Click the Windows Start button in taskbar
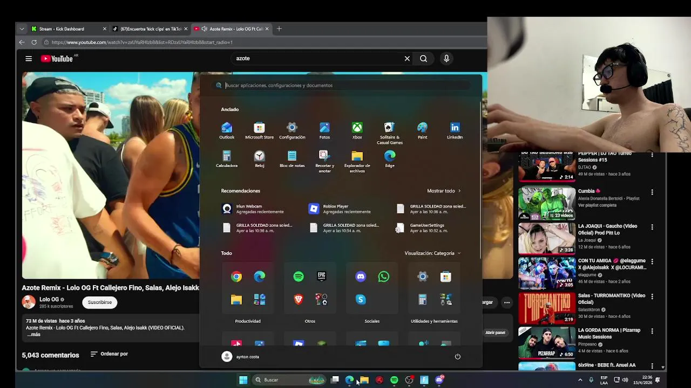Screen dimensions: 691x388 pyautogui.click(x=243, y=380)
